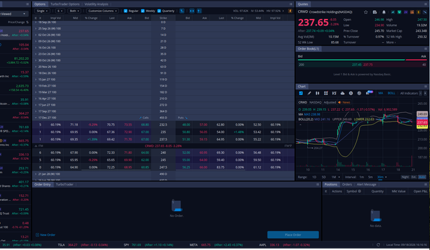Click the icon between star and bell in Quotes
This screenshot has height=250, width=430.
coord(375,12)
